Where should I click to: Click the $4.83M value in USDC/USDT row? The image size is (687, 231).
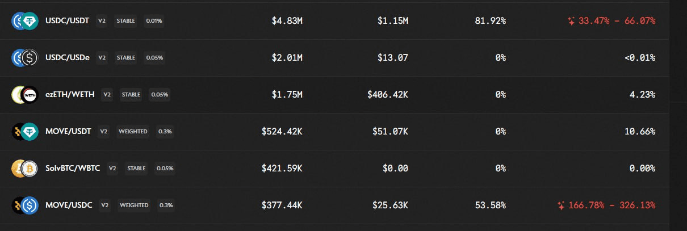point(286,21)
